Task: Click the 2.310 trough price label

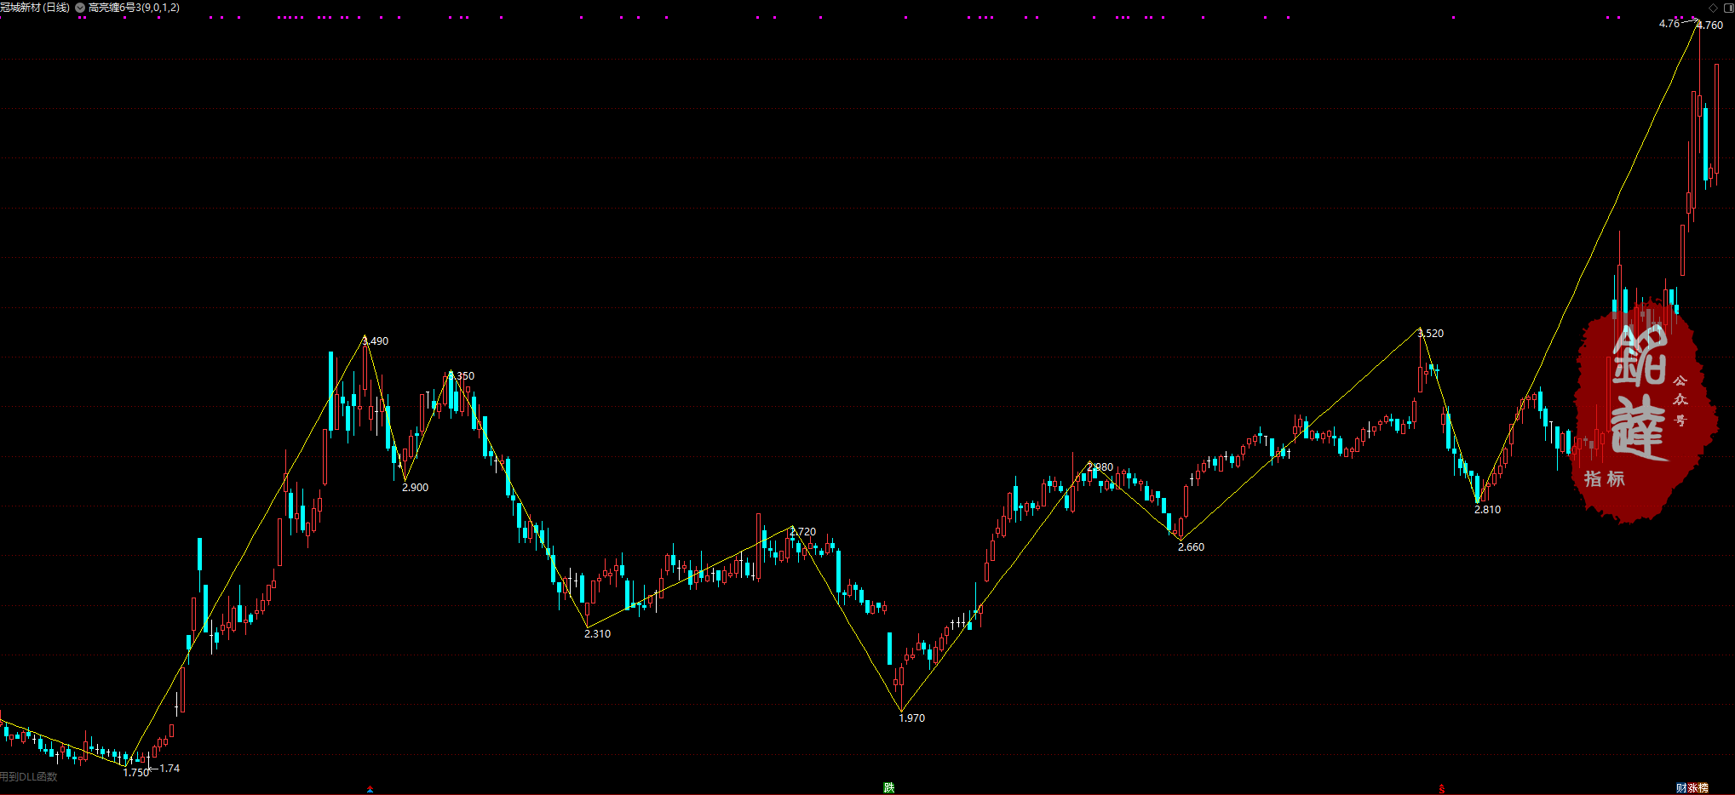Action: click(597, 634)
